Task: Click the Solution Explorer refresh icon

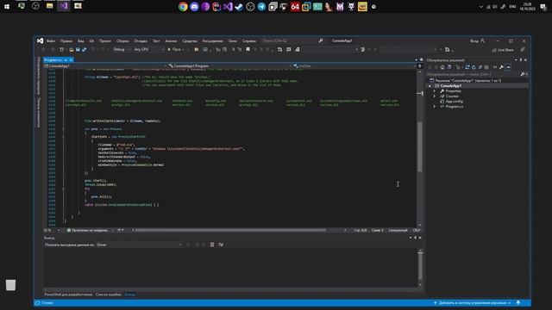Action: 474,67
